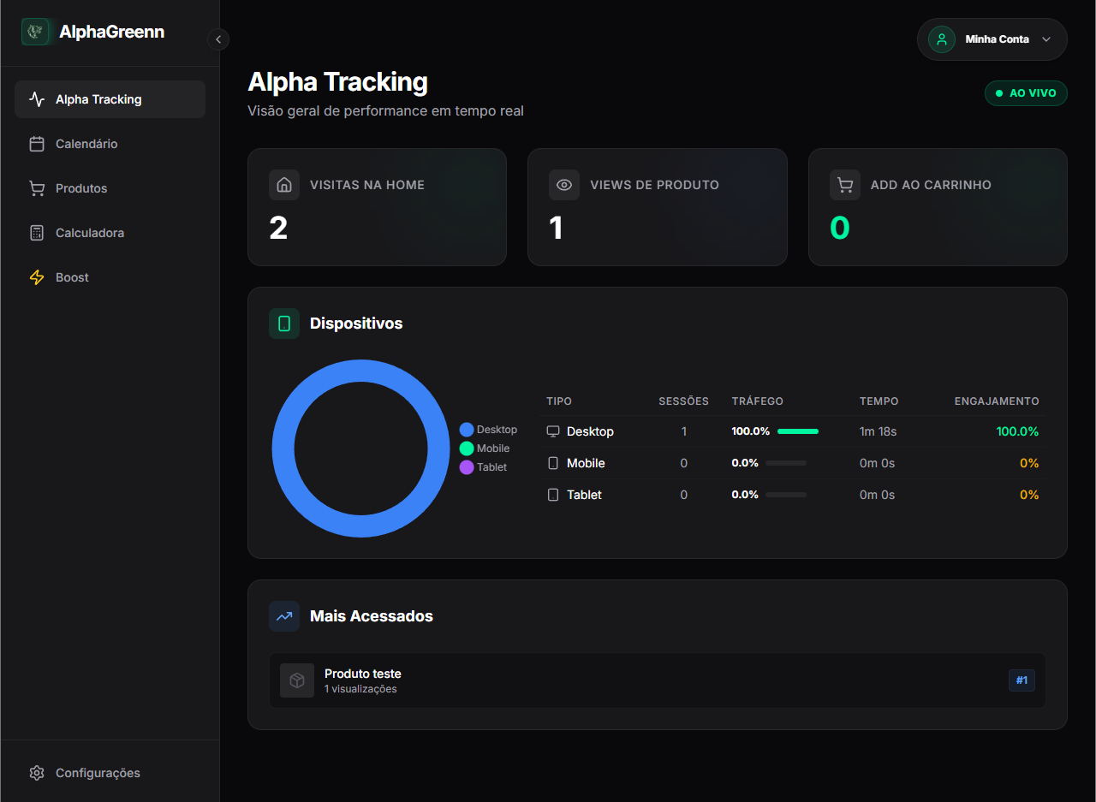Click the home icon on Visitas card
The height and width of the screenshot is (802, 1096).
click(283, 184)
